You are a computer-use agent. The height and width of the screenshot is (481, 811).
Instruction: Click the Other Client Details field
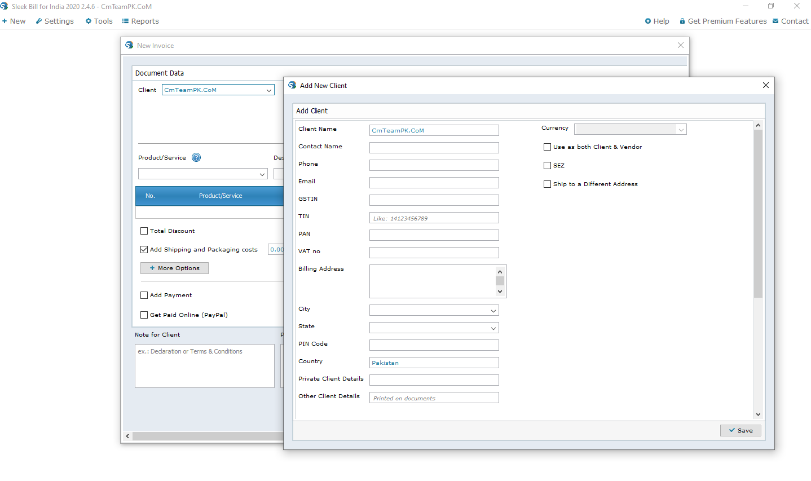point(434,398)
